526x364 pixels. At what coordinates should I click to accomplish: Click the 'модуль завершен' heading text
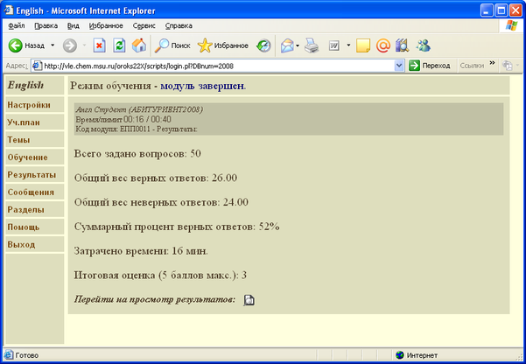point(202,86)
